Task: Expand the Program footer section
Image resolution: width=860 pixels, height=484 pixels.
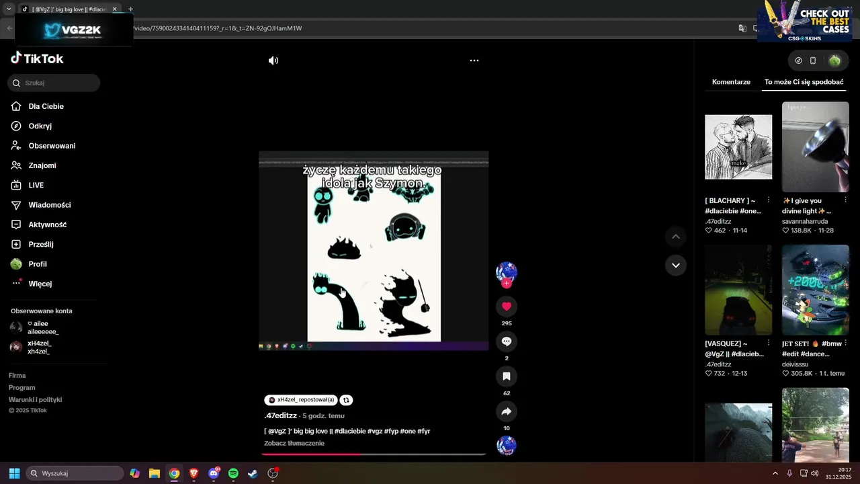Action: [x=22, y=388]
